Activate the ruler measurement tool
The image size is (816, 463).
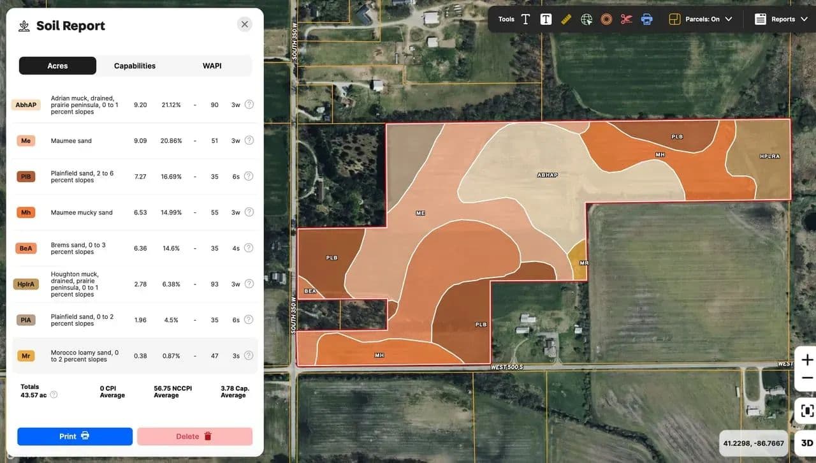[566, 19]
